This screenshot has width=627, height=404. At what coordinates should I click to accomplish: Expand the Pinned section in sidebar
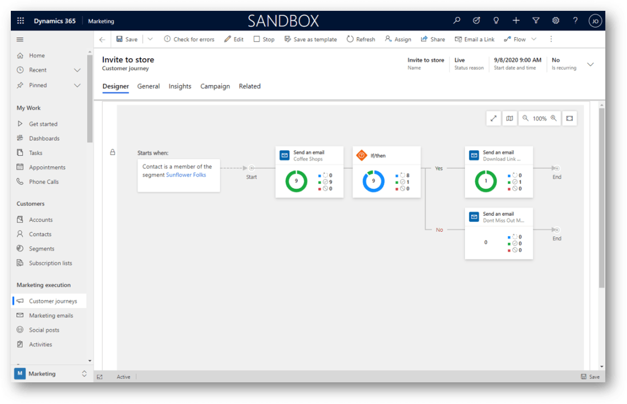pos(78,85)
